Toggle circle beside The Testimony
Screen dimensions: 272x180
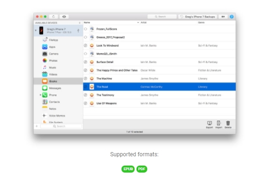pos(86,95)
